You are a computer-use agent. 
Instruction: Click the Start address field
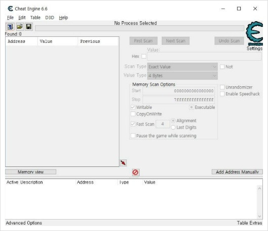coord(179,91)
